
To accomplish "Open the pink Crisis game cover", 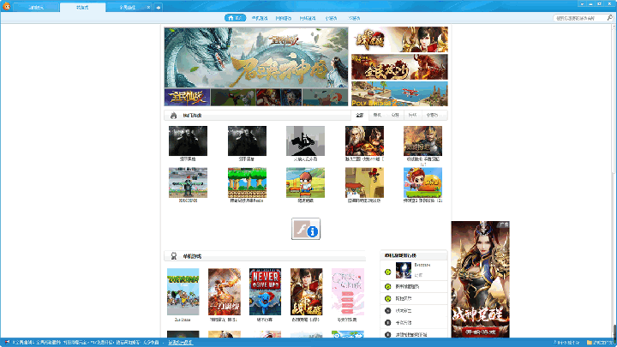I will pyautogui.click(x=348, y=291).
